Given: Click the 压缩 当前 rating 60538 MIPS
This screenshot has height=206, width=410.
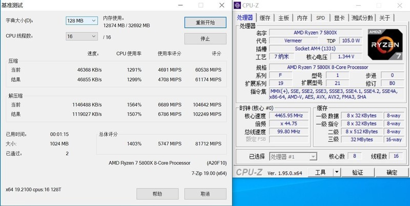Looking at the screenshot, I should [208, 70].
